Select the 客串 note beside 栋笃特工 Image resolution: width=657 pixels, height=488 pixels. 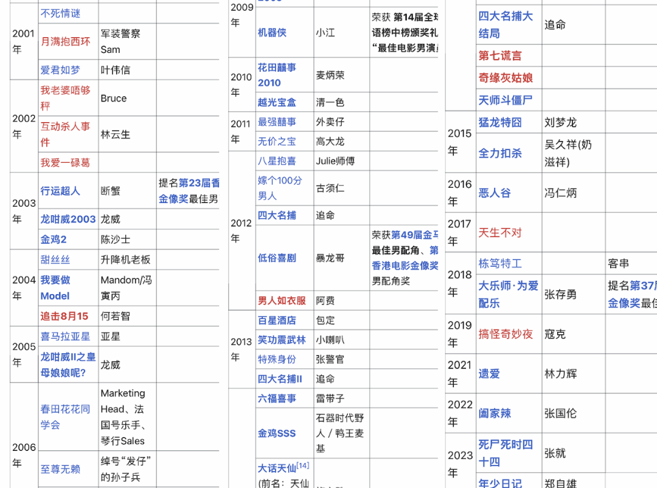[x=619, y=263]
